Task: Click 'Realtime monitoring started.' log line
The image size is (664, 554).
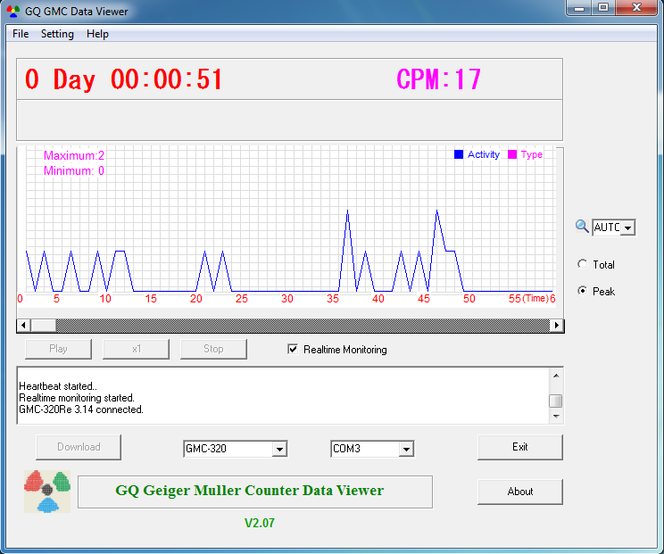Action: (x=77, y=398)
